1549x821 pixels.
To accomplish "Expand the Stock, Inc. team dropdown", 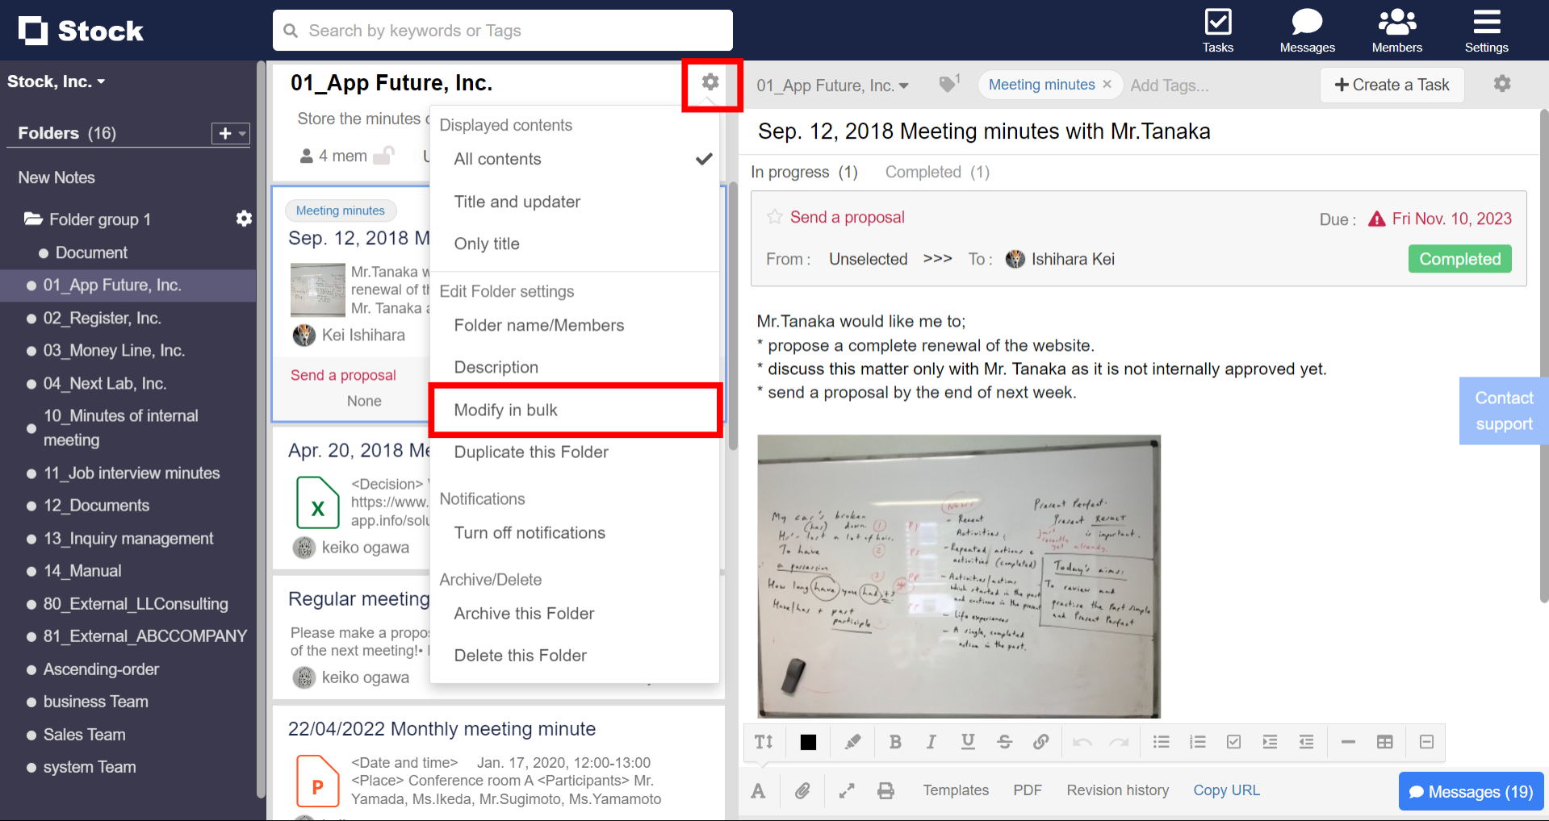I will pyautogui.click(x=57, y=81).
